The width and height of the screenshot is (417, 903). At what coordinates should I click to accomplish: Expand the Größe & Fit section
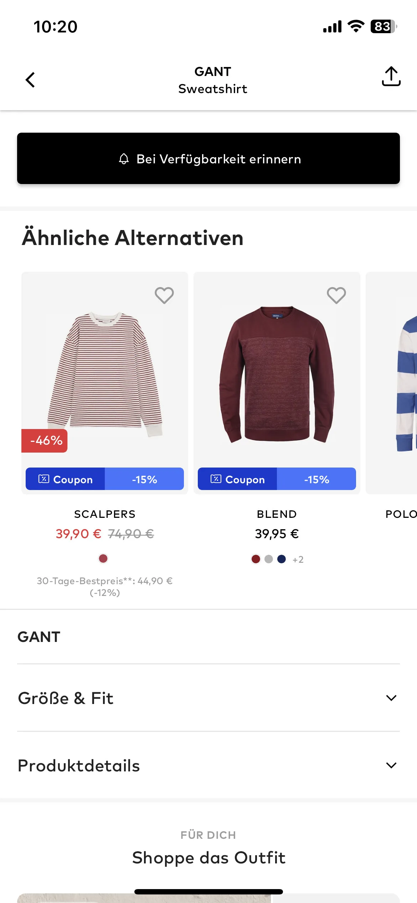[208, 698]
